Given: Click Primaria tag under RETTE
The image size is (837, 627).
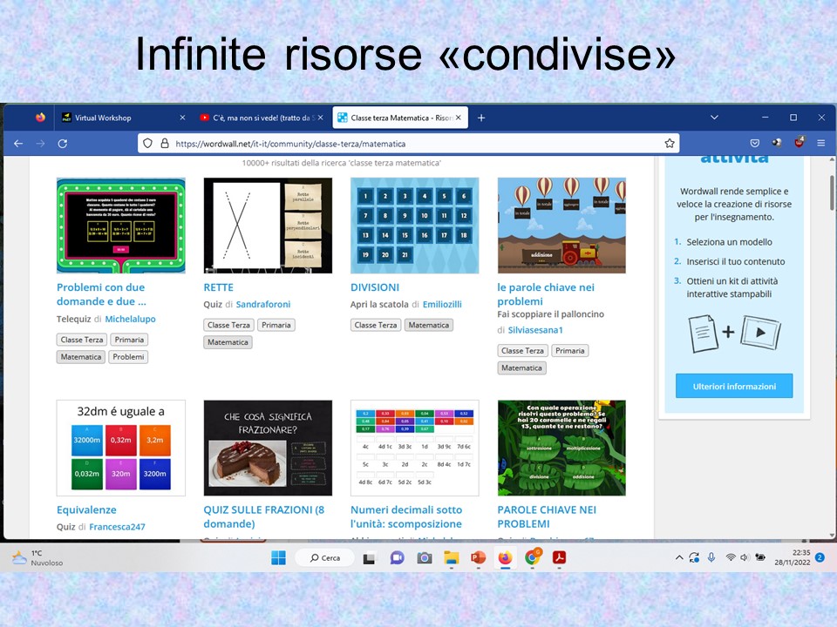Looking at the screenshot, I should 276,325.
